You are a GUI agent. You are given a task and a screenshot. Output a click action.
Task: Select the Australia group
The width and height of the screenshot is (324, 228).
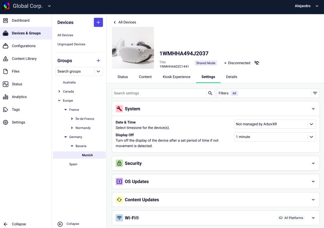coord(69,82)
